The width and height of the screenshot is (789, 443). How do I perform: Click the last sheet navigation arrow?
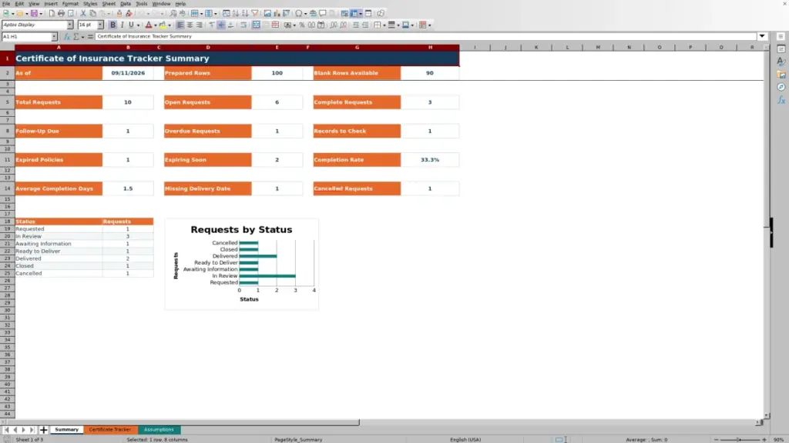[32, 430]
